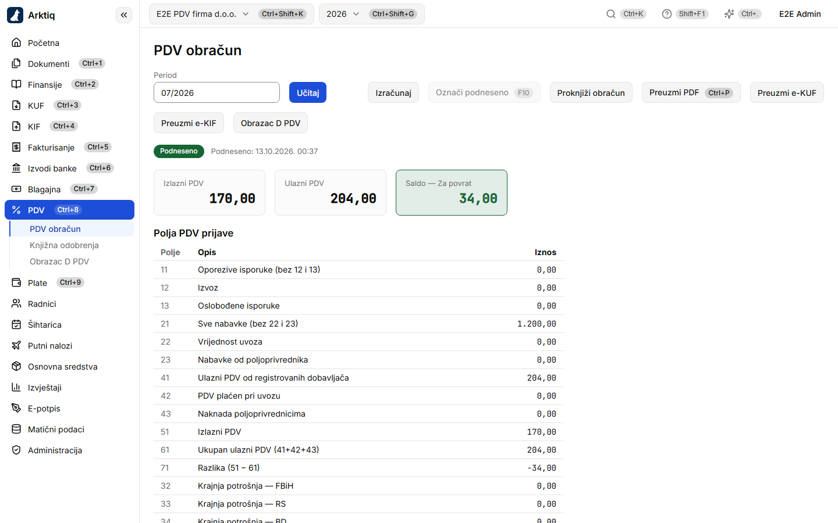The image size is (838, 523).
Task: Focus the Period input field
Action: click(216, 92)
